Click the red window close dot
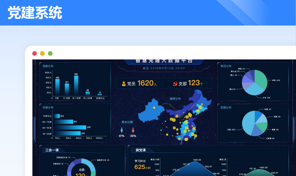The height and width of the screenshot is (176, 296). 34,53
